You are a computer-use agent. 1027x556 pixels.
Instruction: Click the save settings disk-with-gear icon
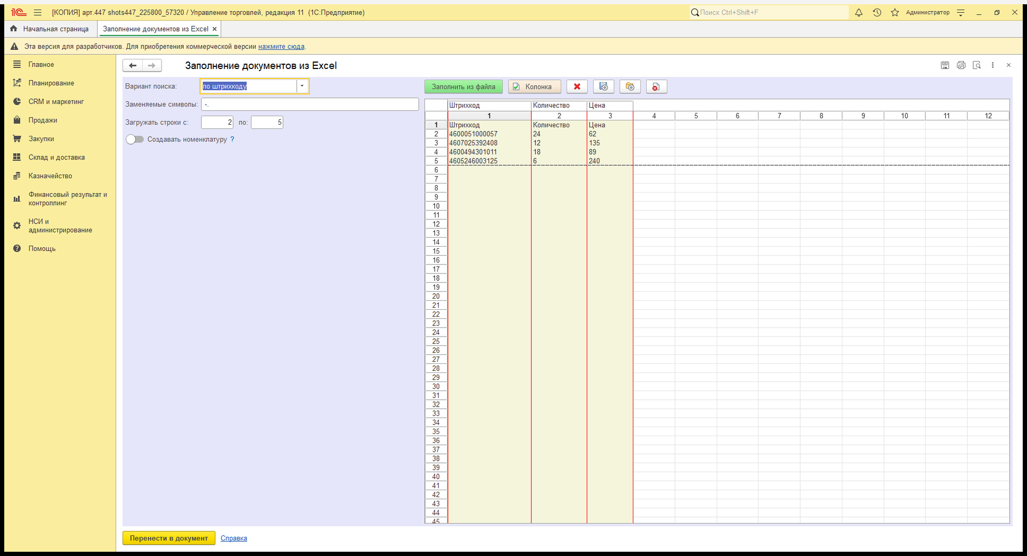603,87
